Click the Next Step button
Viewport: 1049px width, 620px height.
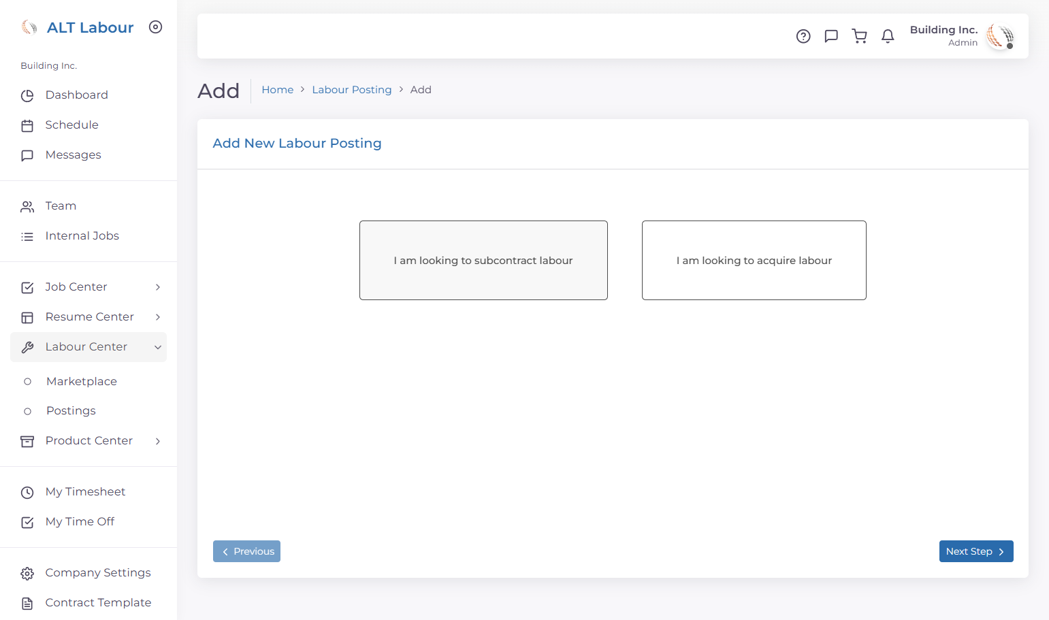coord(976,551)
